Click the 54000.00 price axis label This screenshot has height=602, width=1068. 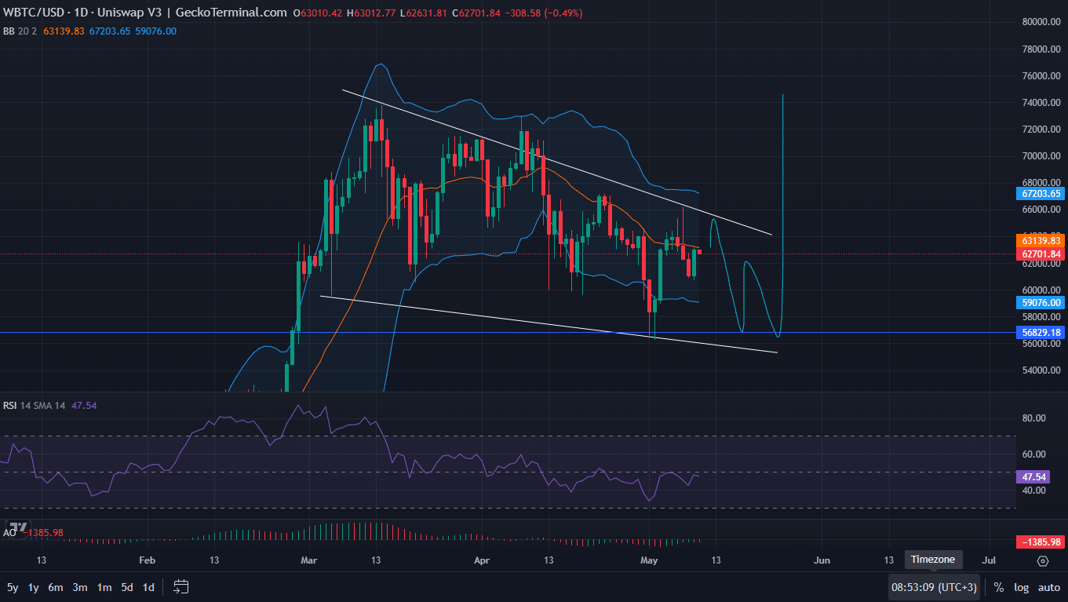[x=1041, y=370]
